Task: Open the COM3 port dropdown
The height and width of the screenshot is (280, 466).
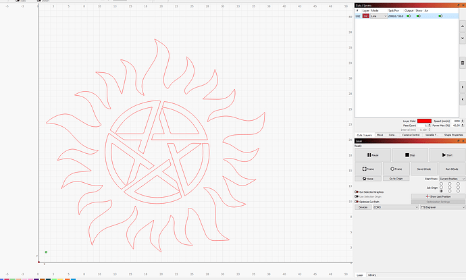Action: click(x=396, y=207)
